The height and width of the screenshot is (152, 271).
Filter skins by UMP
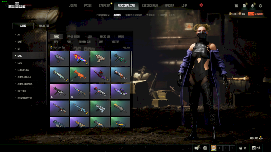click(x=101, y=42)
